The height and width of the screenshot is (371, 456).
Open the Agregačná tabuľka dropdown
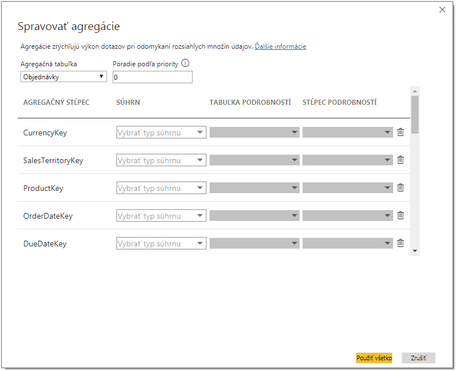point(63,77)
